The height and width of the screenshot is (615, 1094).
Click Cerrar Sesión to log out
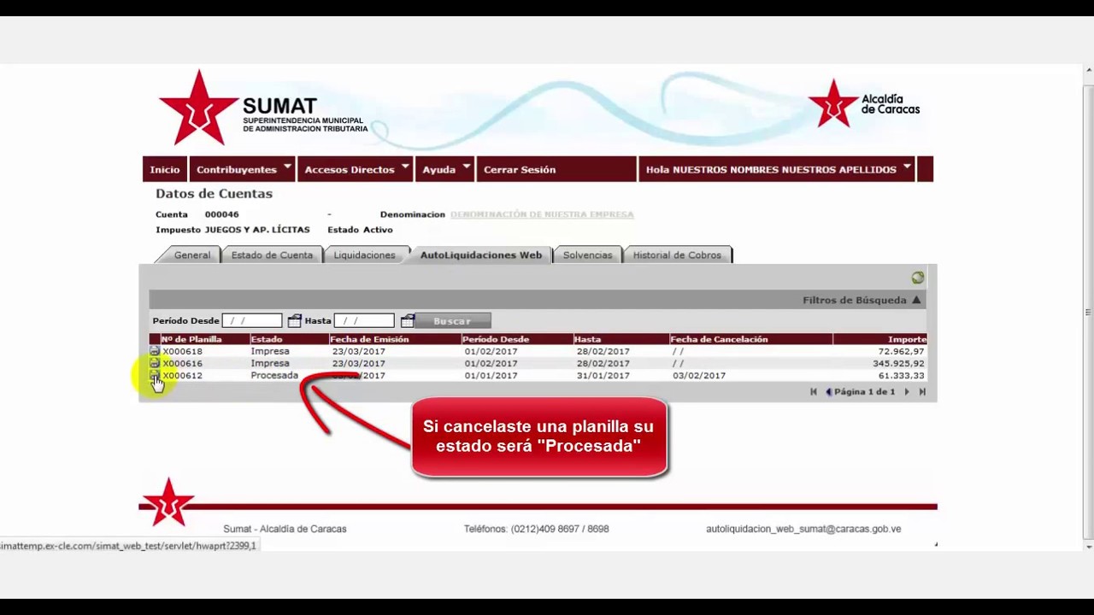(x=520, y=169)
